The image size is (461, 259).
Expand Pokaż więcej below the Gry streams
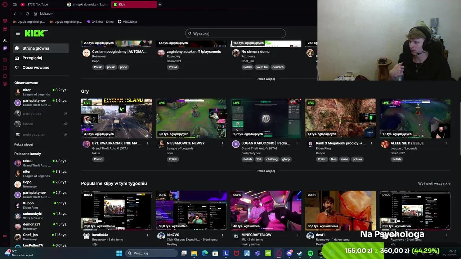[x=266, y=171]
